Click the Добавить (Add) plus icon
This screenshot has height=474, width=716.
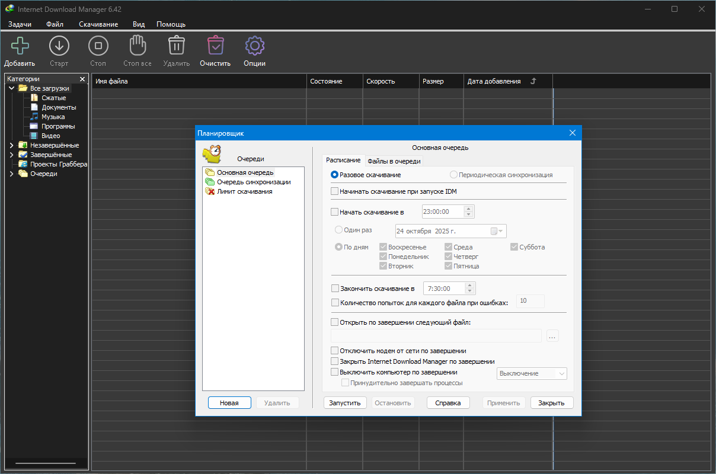point(20,46)
